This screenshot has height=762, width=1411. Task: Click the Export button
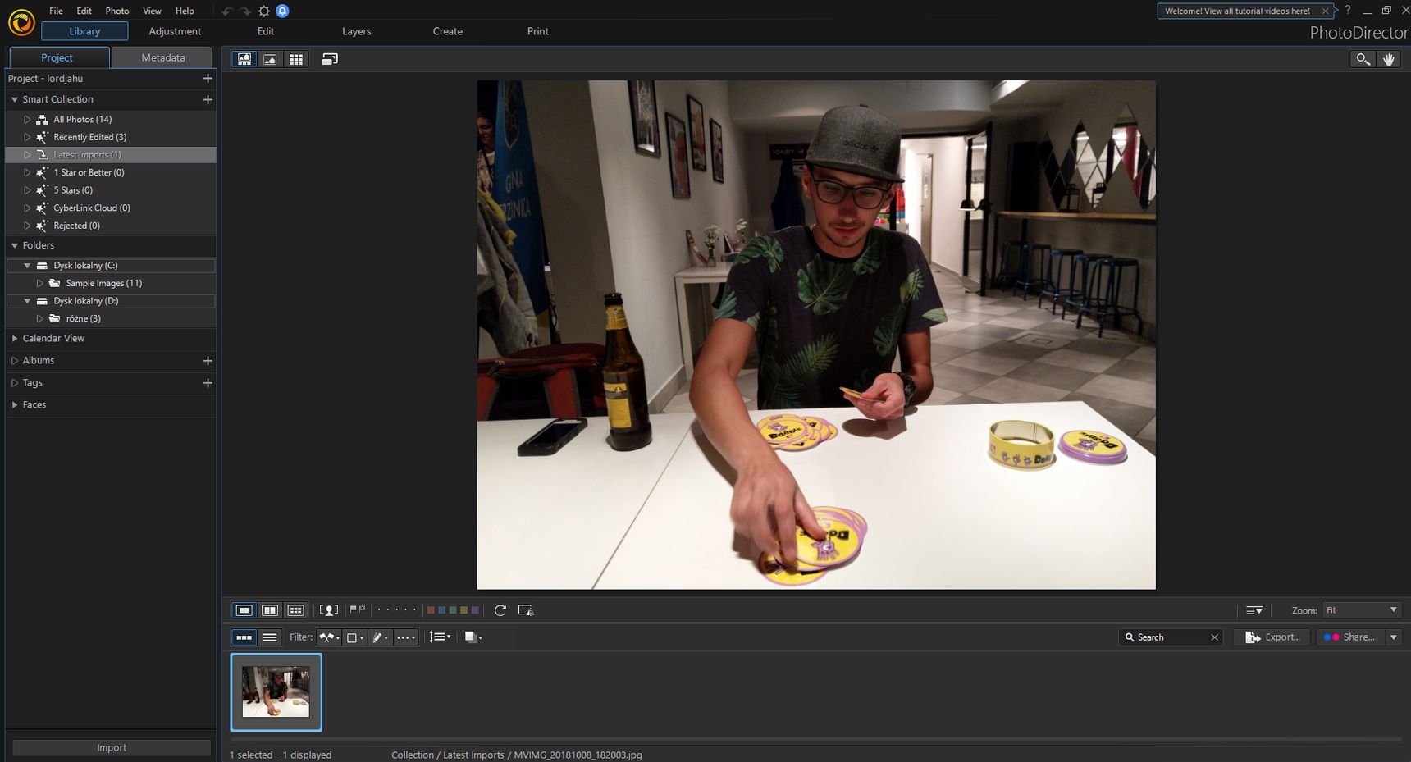[1272, 637]
